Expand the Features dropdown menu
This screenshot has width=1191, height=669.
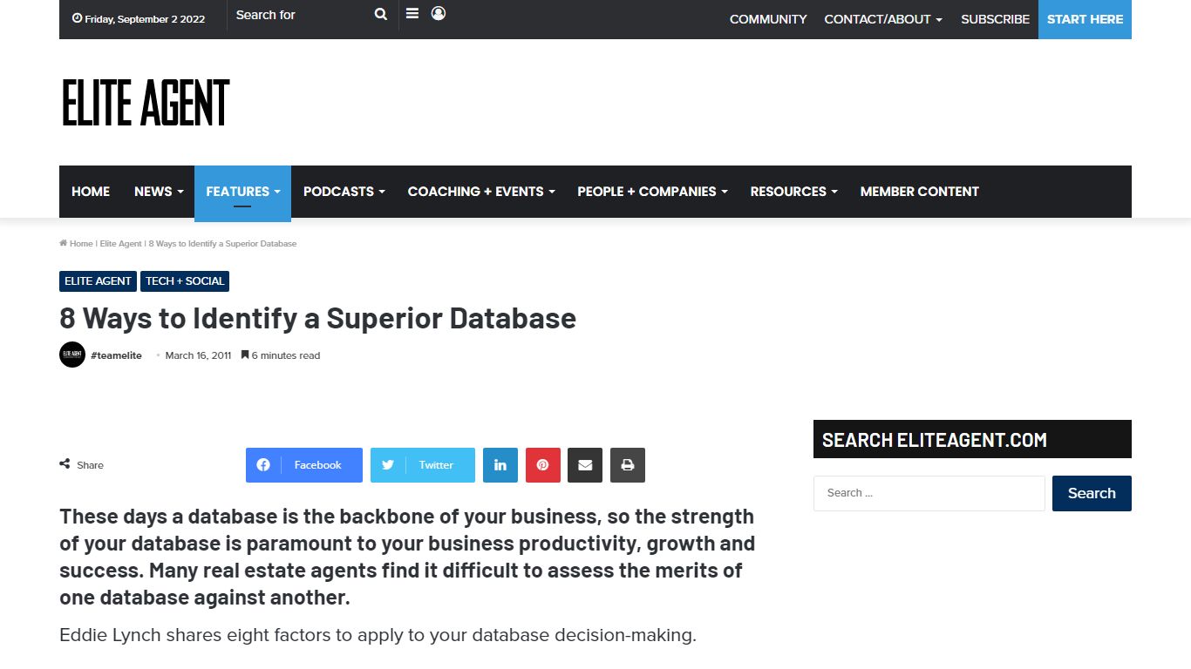pos(242,192)
